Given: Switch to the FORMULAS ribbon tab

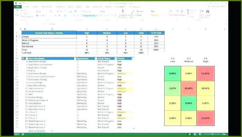Looking at the screenshot, I should point(60,7).
